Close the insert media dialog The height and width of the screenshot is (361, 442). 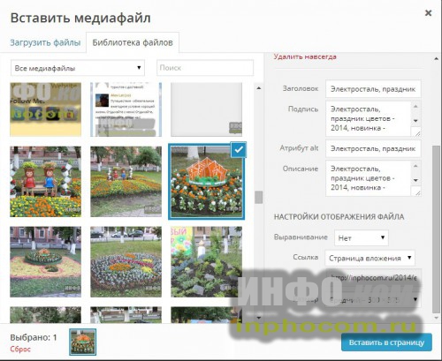pos(428,13)
